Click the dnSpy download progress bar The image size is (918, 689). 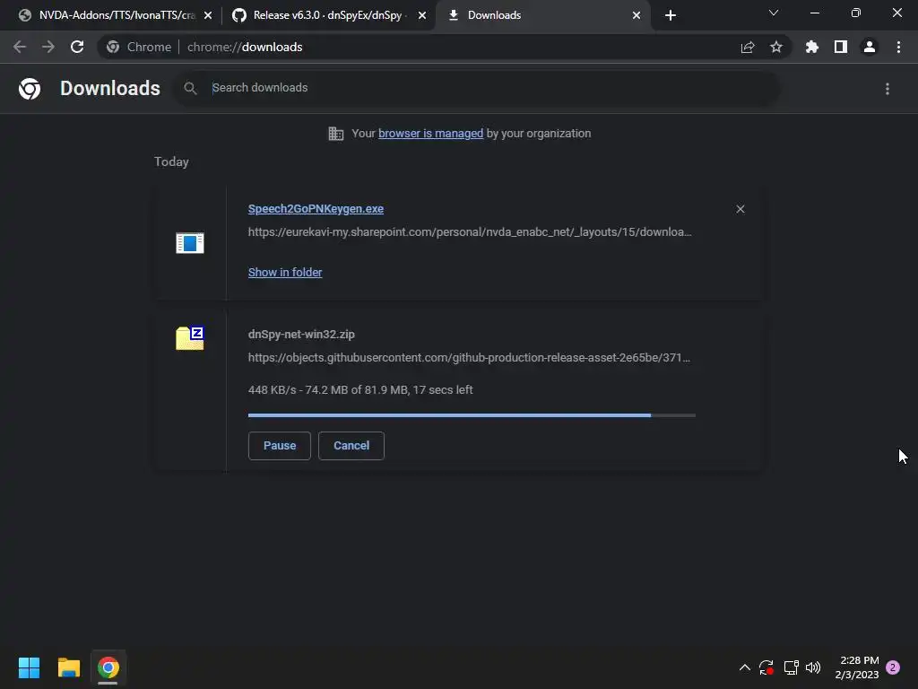472,415
